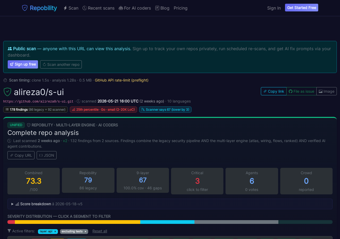The image size is (340, 239).
Task: Click the Critical 3 filter card
Action: point(197,181)
